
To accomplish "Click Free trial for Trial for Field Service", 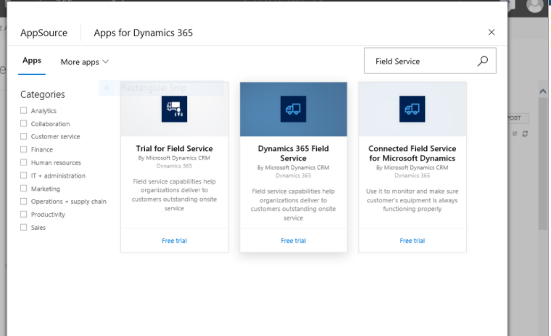I will [174, 241].
